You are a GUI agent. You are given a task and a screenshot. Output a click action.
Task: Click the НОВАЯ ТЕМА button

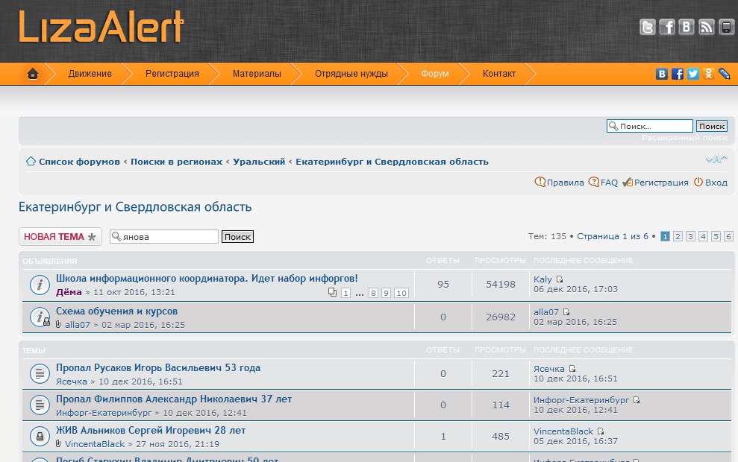coord(60,237)
